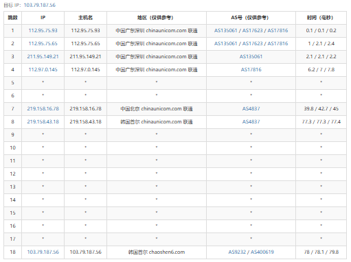Open AS9232 link in hop 18 row
This screenshot has height=262, width=351.
point(237,252)
